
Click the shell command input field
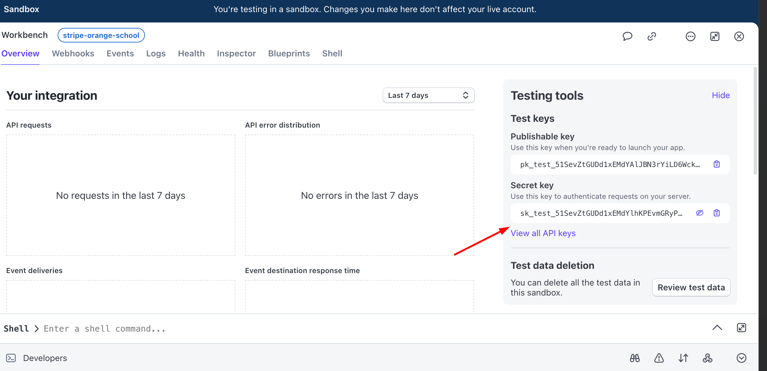point(243,329)
